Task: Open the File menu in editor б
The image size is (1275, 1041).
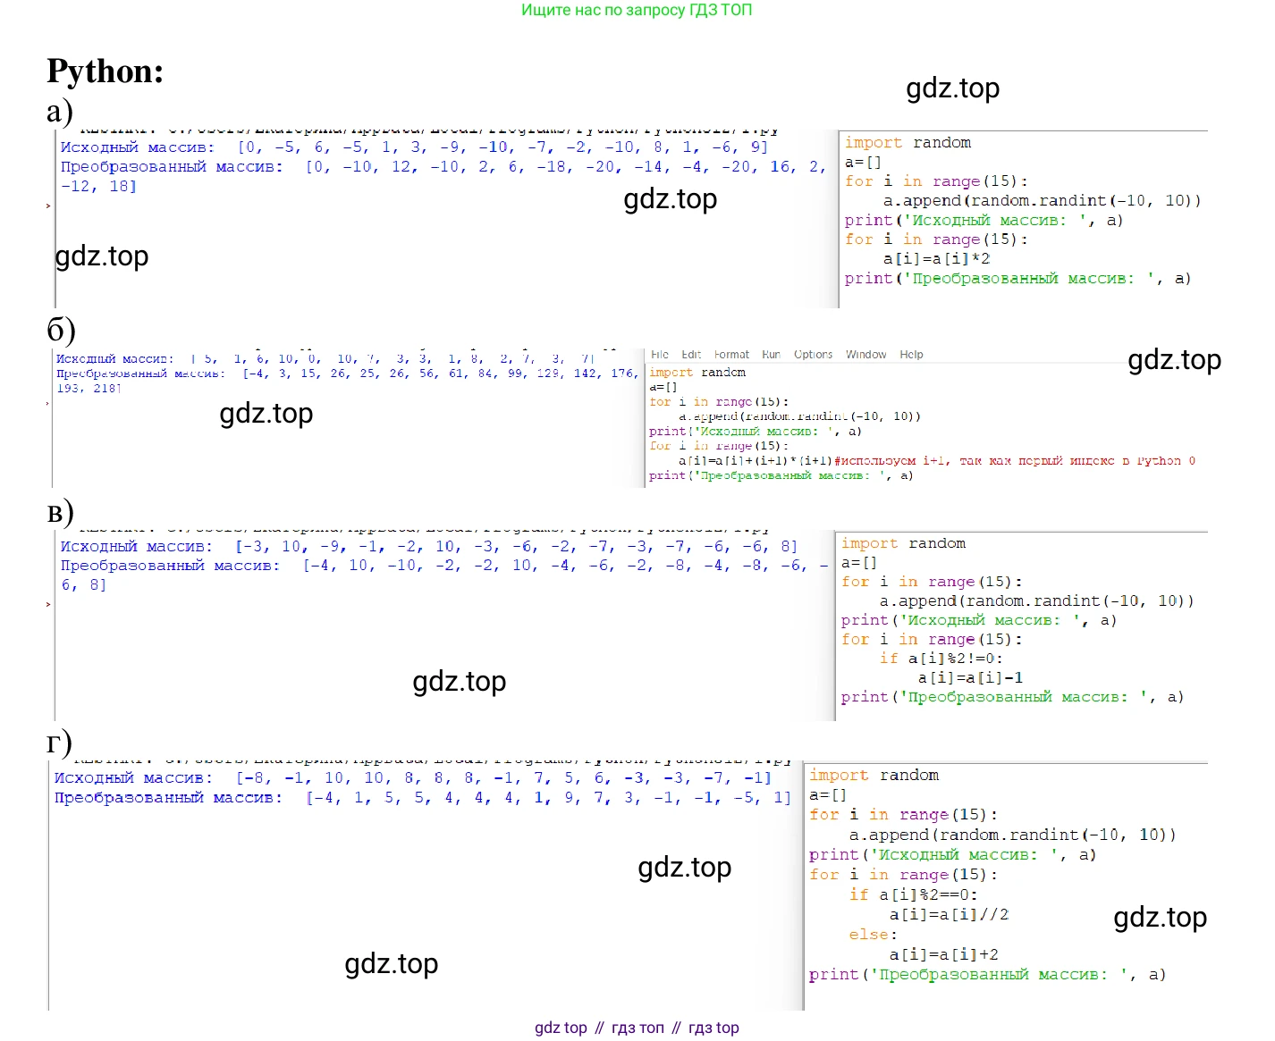Action: pos(660,355)
